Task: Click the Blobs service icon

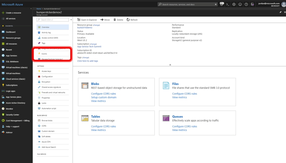Action: 85,86
